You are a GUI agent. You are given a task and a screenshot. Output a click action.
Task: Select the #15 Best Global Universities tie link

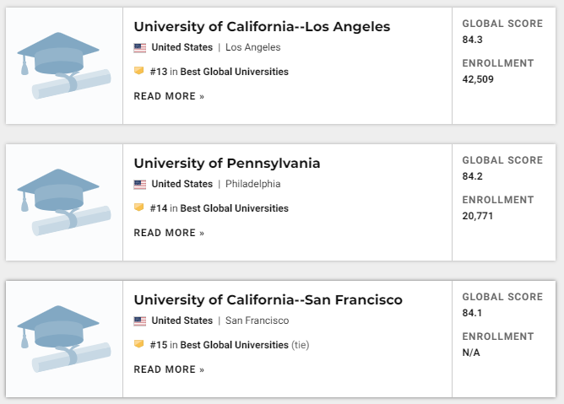tap(230, 345)
